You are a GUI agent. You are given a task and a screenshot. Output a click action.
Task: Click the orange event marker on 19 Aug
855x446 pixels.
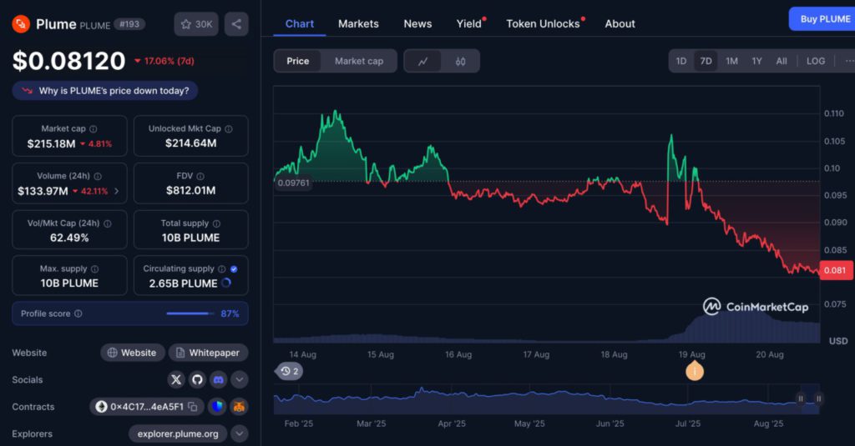pyautogui.click(x=694, y=371)
